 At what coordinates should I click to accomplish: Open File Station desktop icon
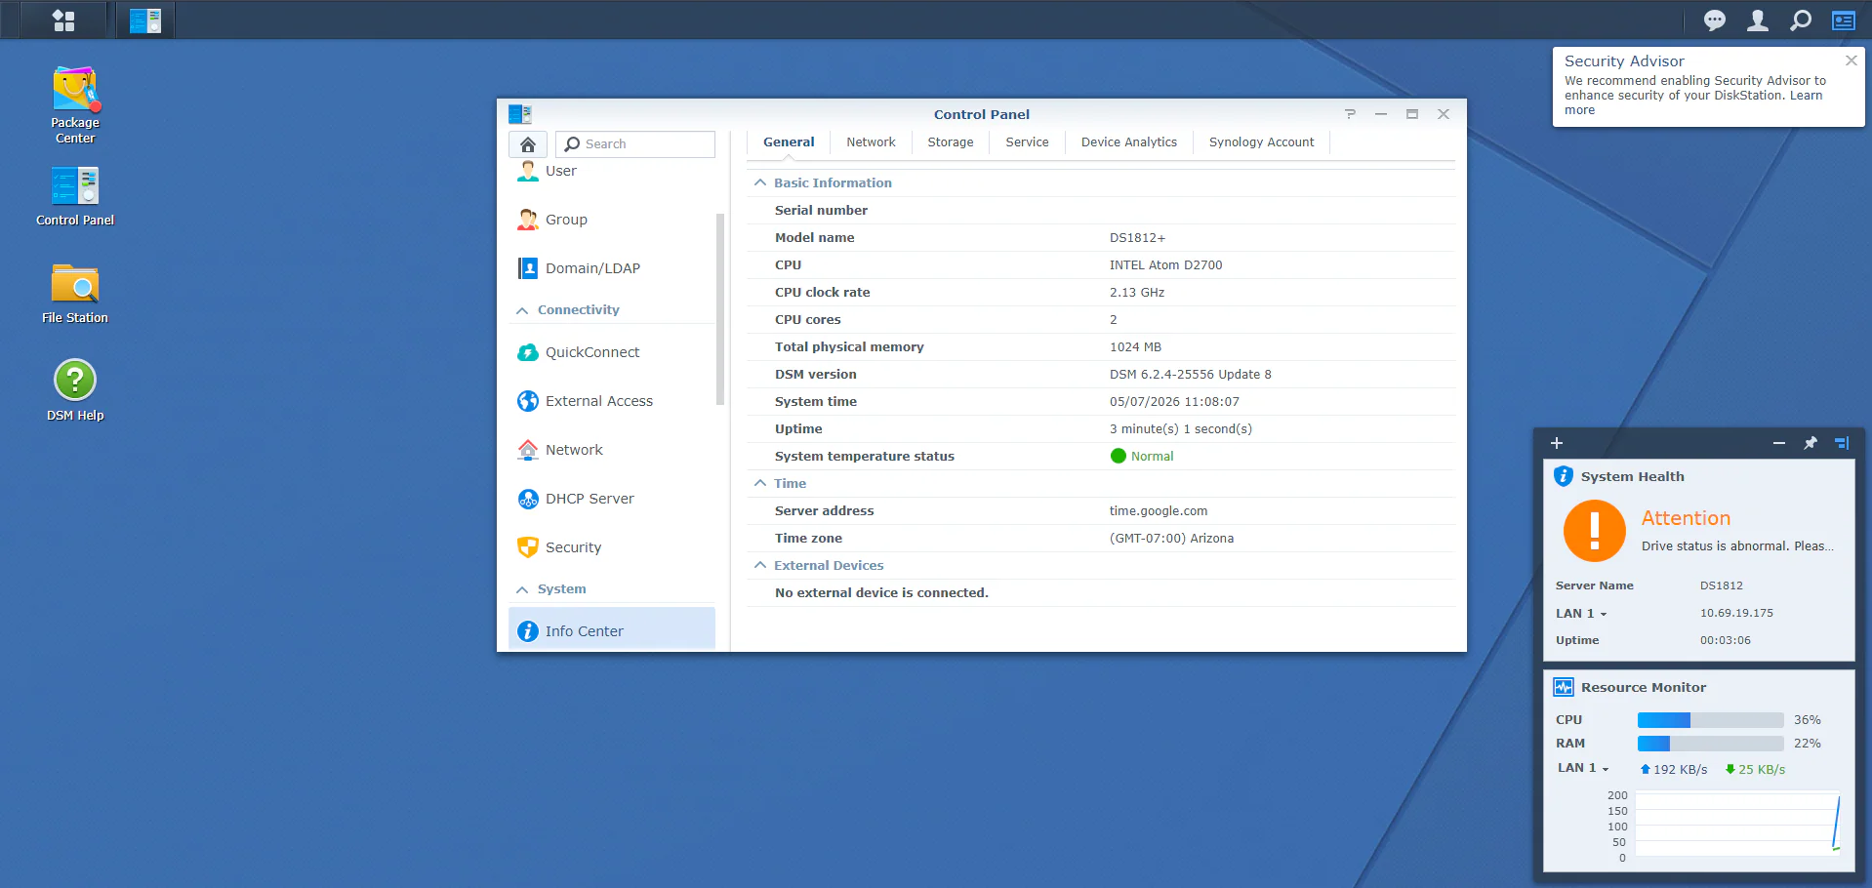point(75,294)
